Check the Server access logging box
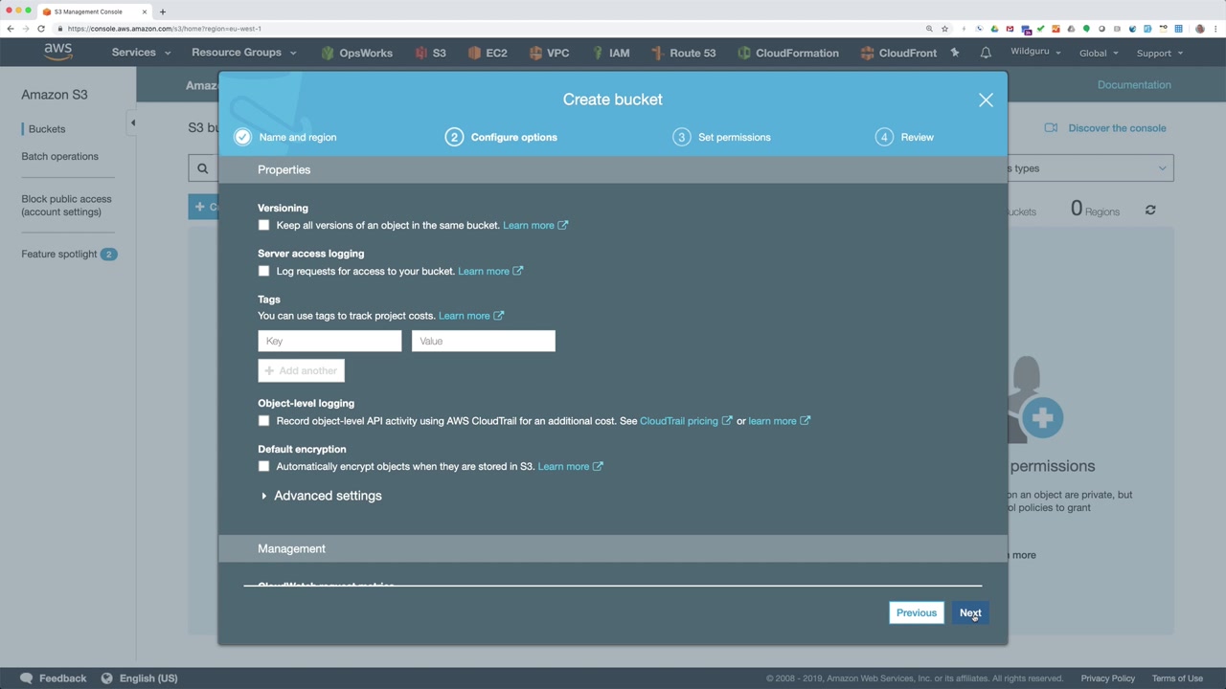The image size is (1226, 689). point(263,271)
